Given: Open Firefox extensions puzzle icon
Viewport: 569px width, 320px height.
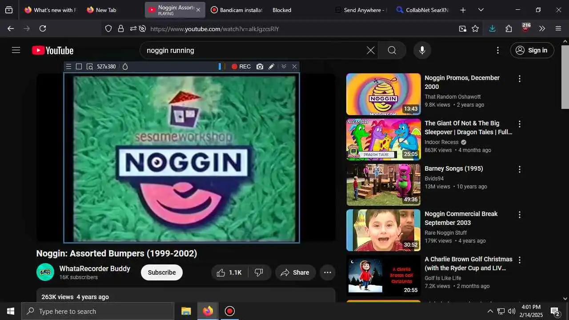Looking at the screenshot, I should [509, 28].
